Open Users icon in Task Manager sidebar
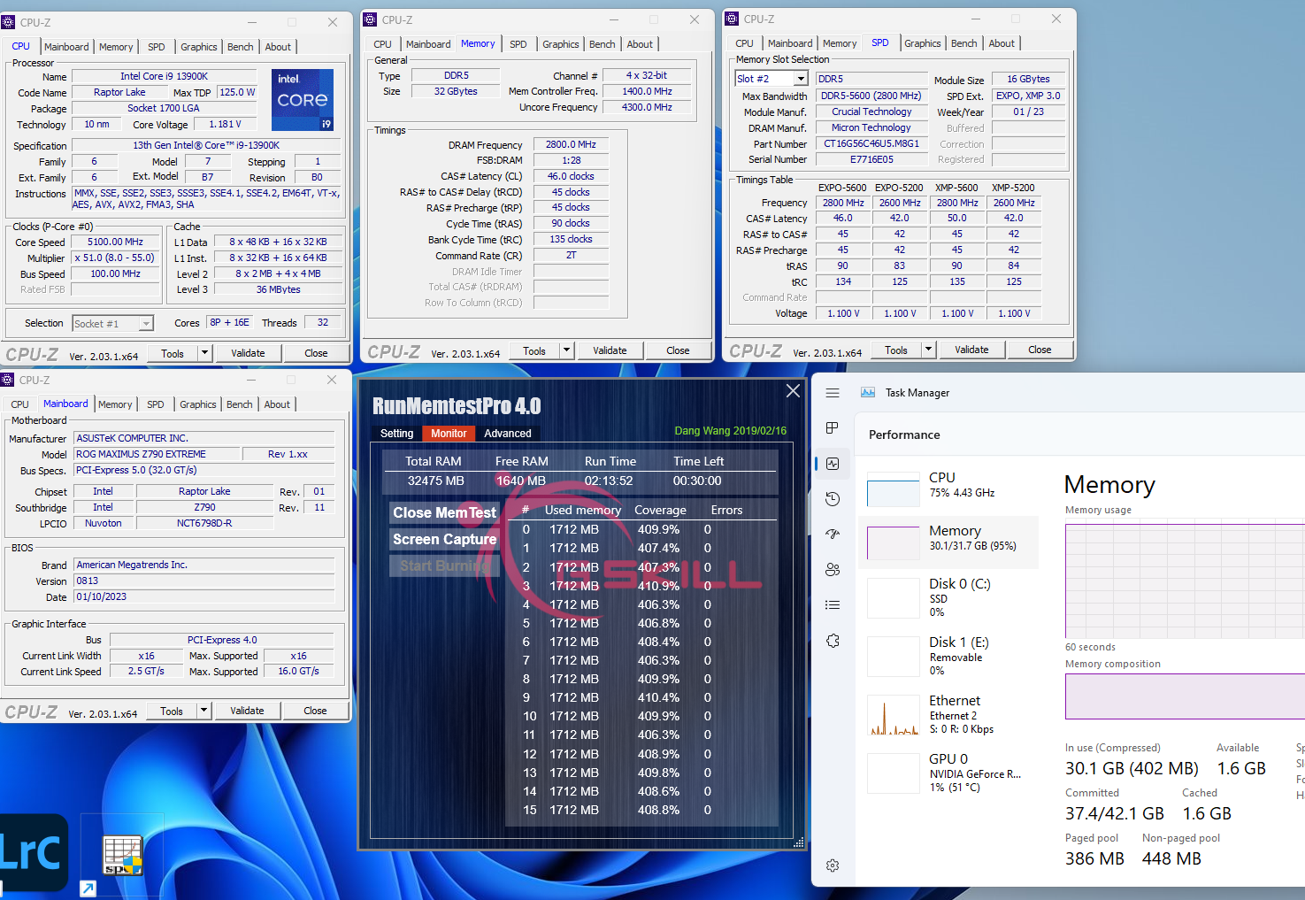This screenshot has width=1305, height=900. coord(833,570)
